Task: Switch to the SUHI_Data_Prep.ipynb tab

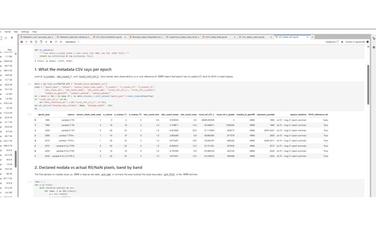Action: (x=219, y=37)
